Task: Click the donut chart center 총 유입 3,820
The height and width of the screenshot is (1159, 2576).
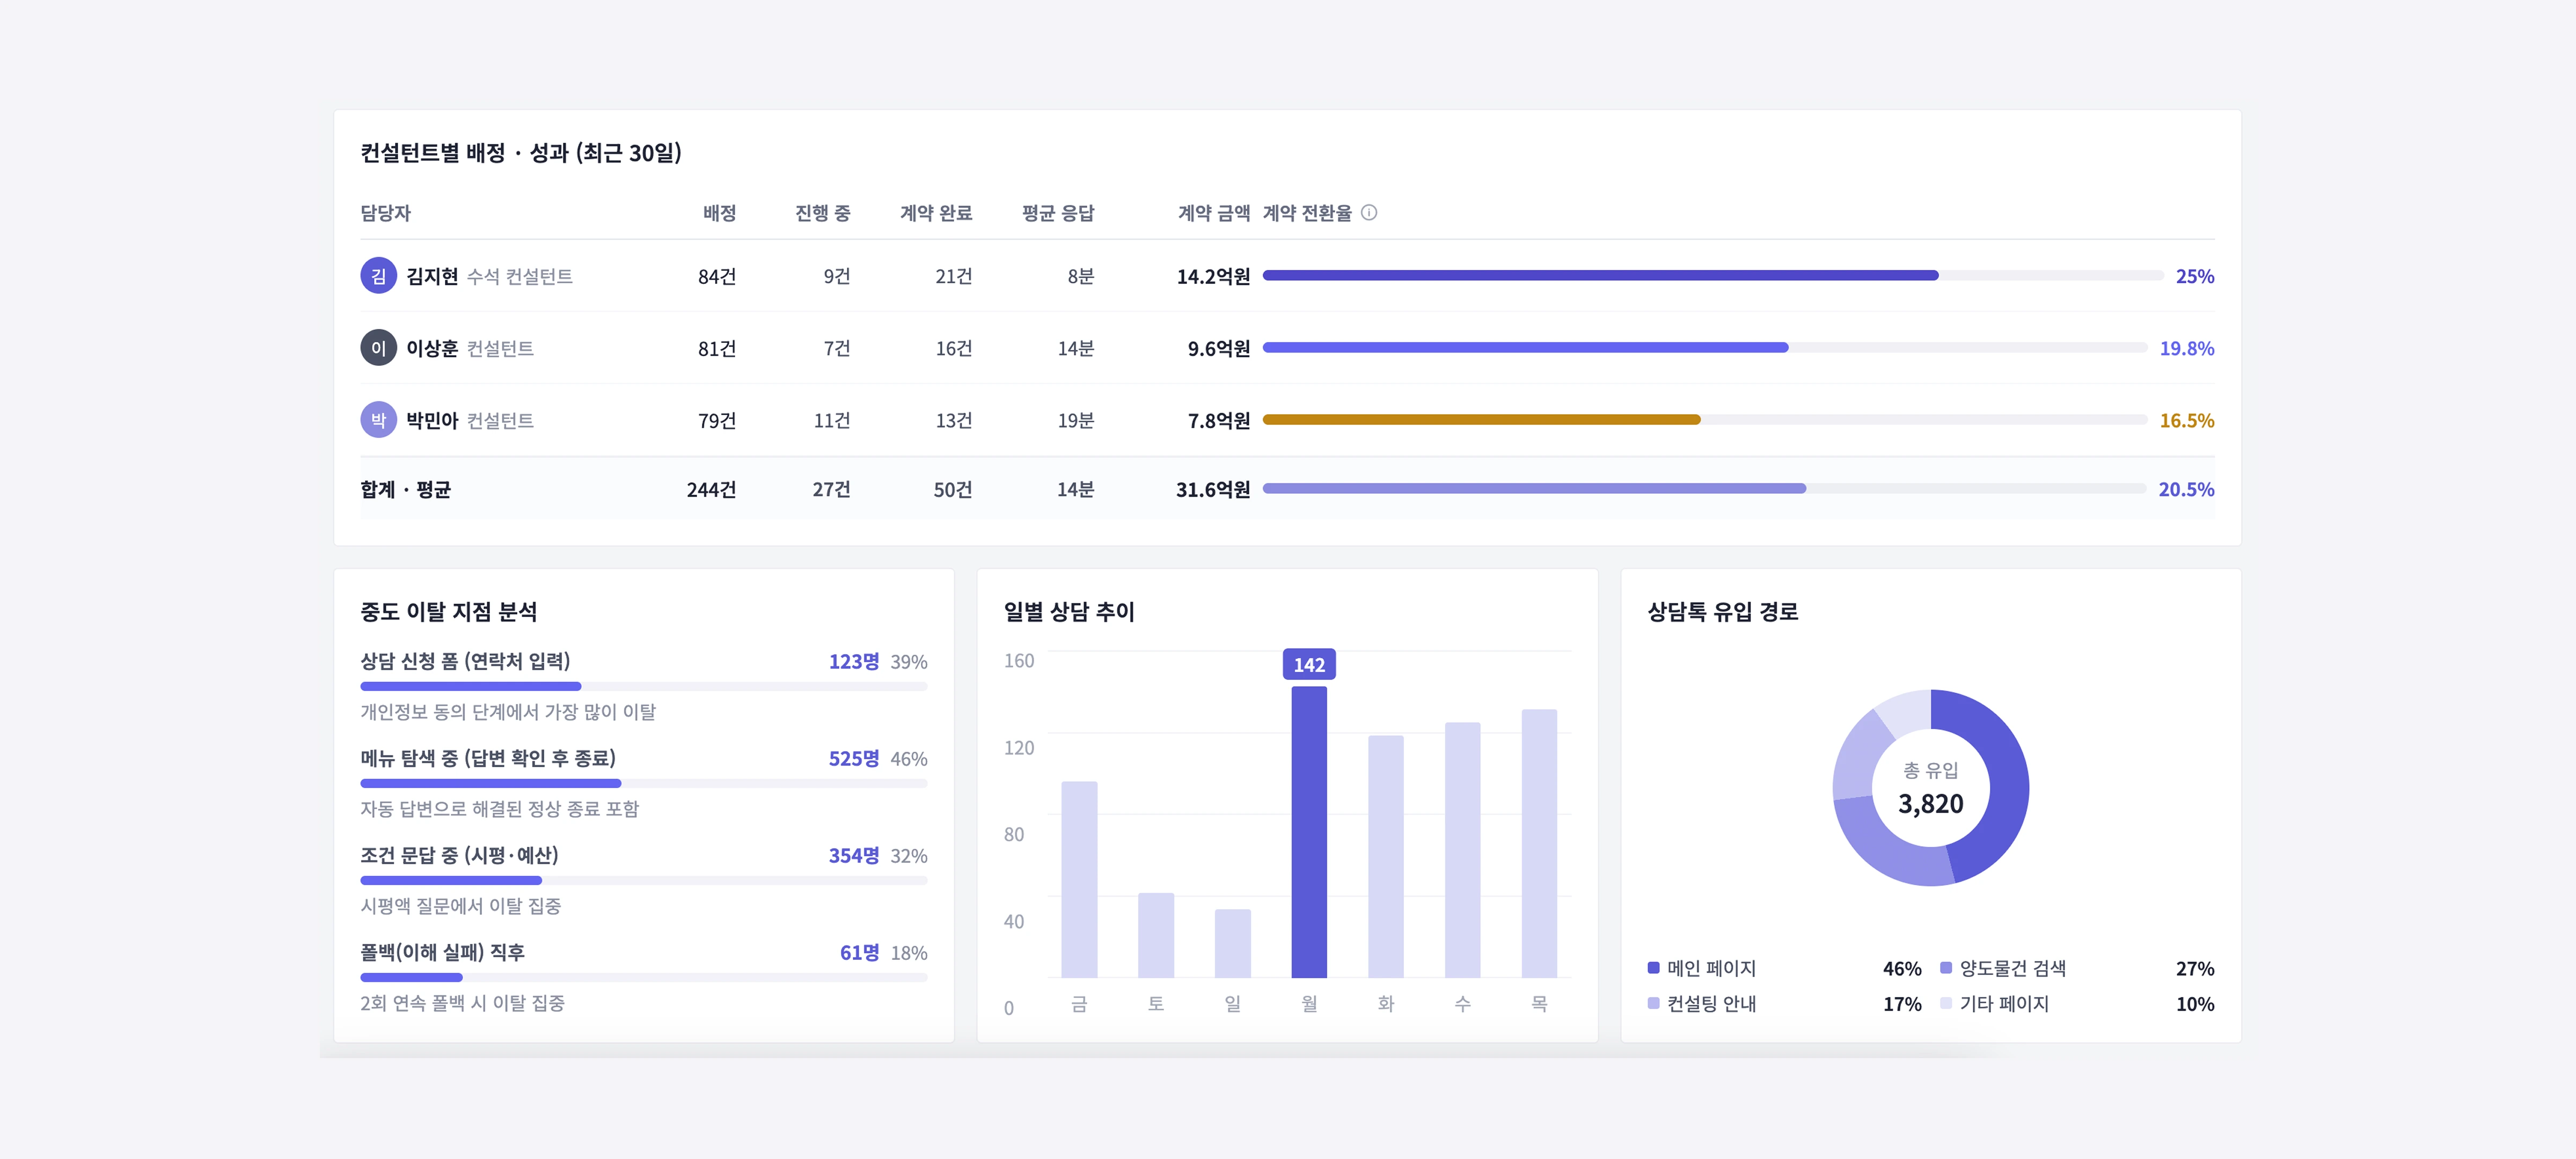Action: 1930,788
